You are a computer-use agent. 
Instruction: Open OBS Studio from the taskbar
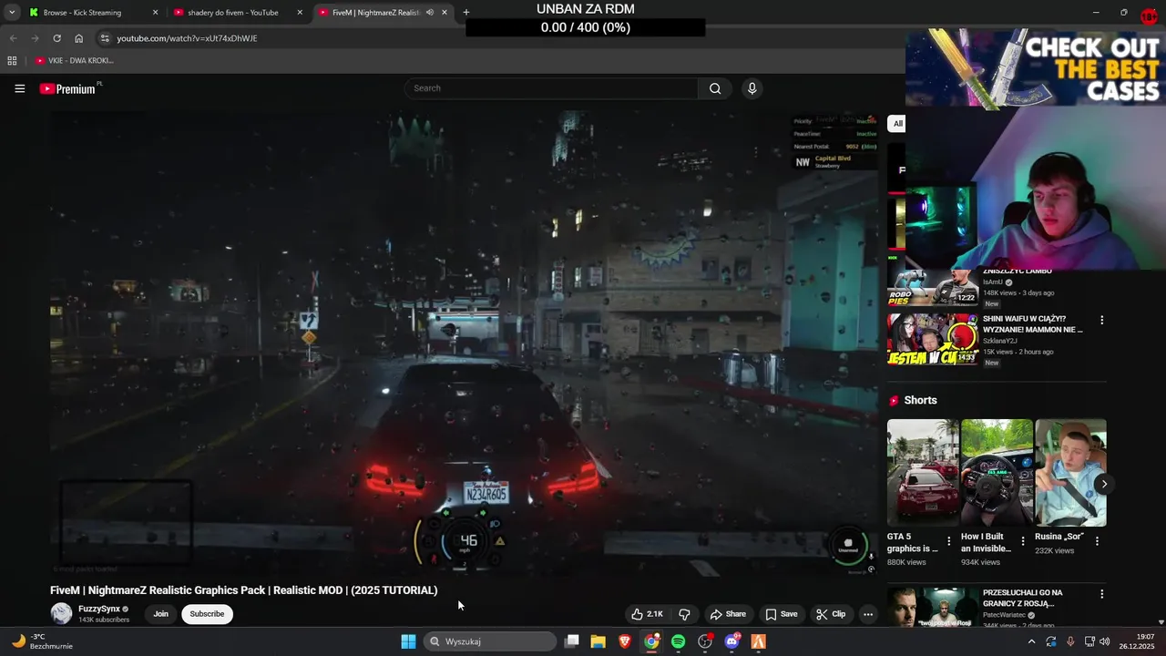pos(704,641)
